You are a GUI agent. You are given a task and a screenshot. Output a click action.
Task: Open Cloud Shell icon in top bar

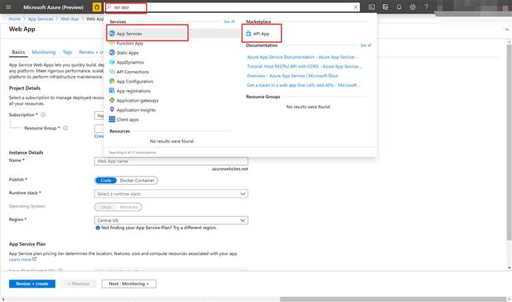coord(371,7)
